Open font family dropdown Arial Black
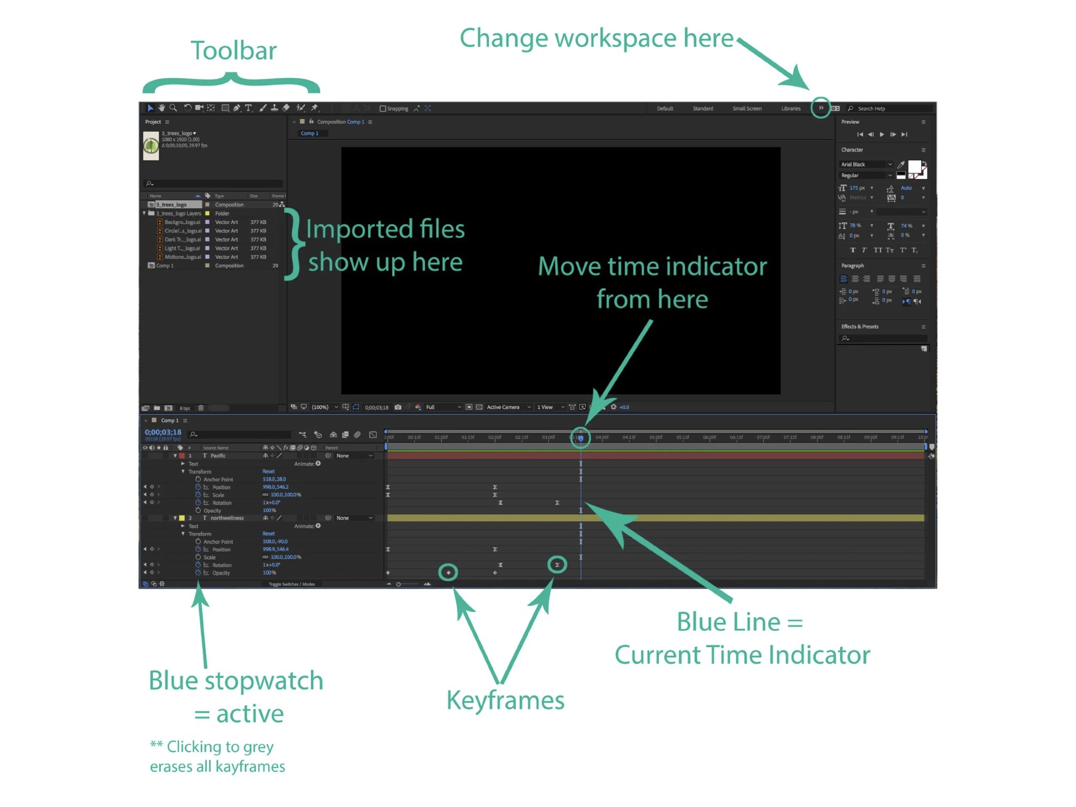 tap(867, 164)
